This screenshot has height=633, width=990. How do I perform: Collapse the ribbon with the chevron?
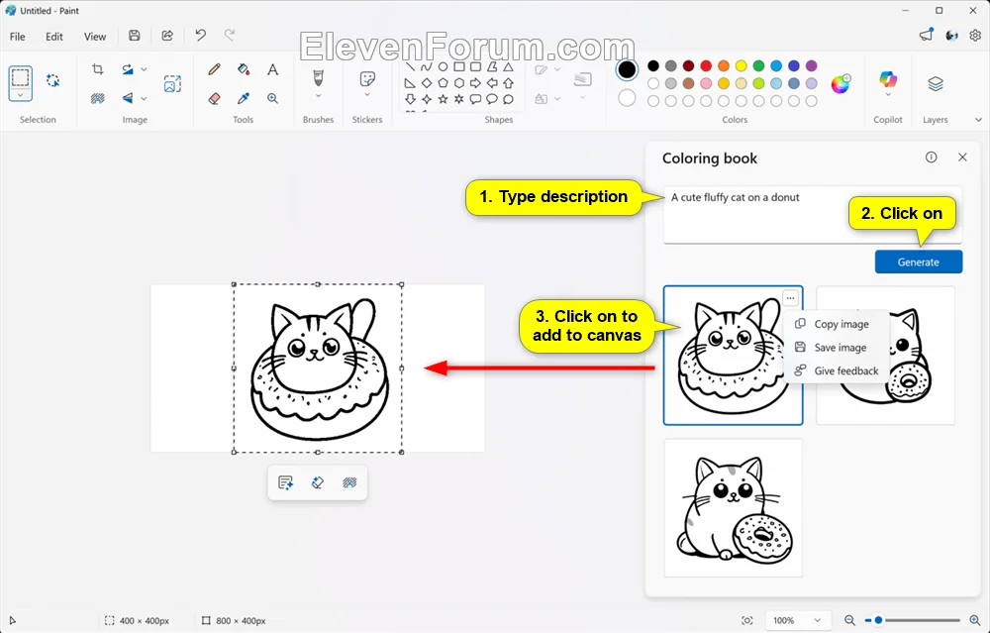click(978, 120)
